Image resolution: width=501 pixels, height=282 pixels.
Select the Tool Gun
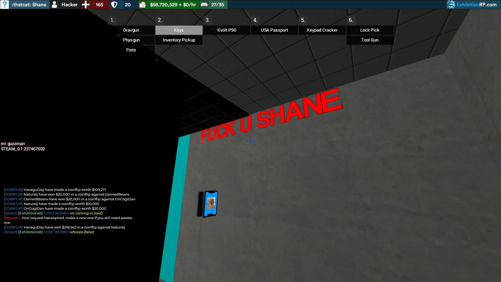coord(370,40)
